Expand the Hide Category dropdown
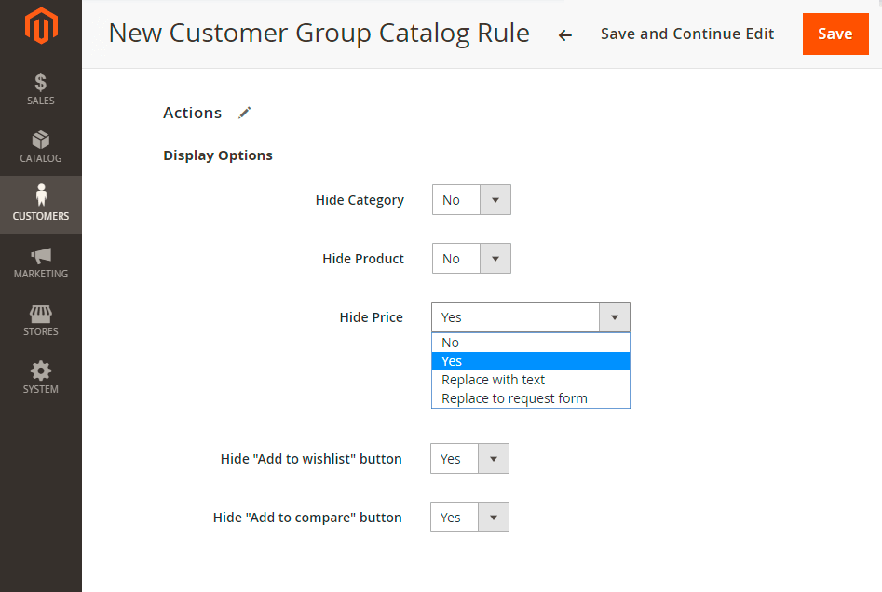 click(471, 199)
